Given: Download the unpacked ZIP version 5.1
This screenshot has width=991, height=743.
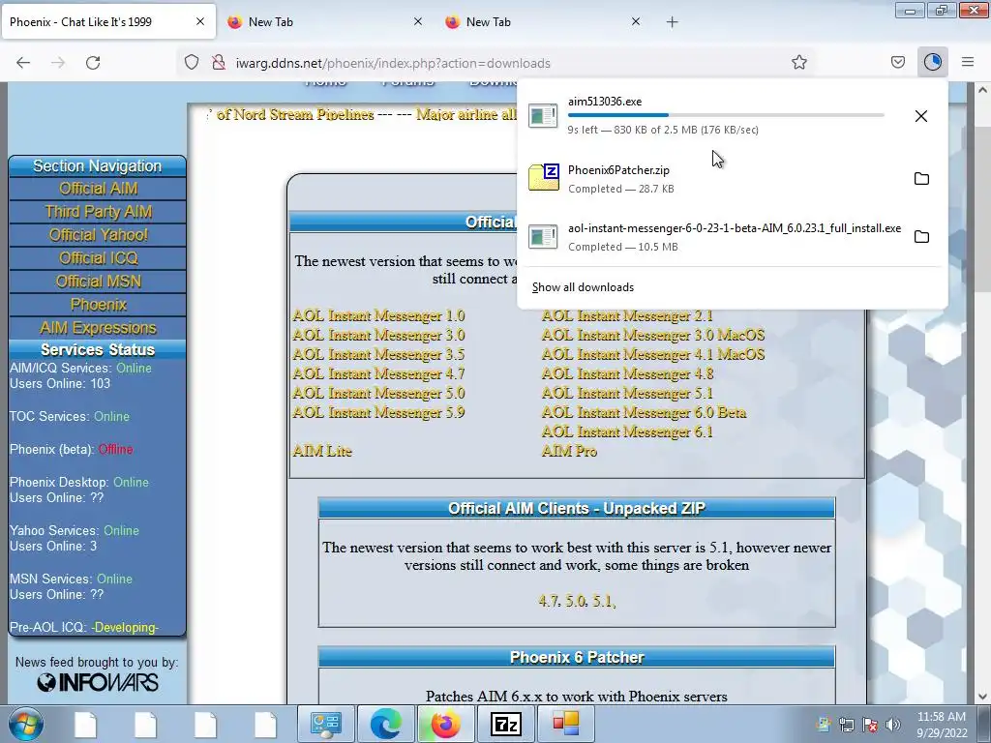Looking at the screenshot, I should tap(602, 601).
